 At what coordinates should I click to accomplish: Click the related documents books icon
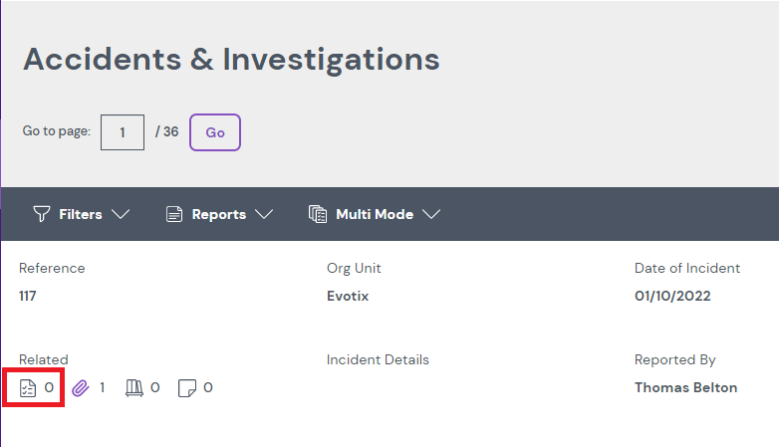coord(133,387)
